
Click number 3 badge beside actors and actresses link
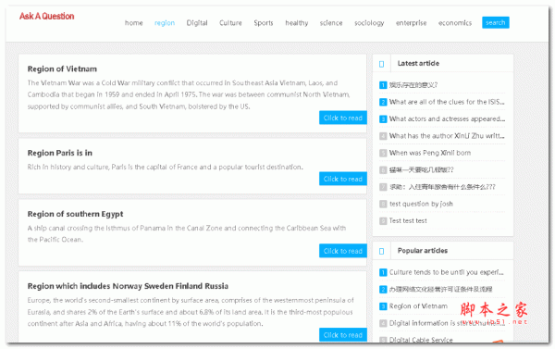coord(383,119)
